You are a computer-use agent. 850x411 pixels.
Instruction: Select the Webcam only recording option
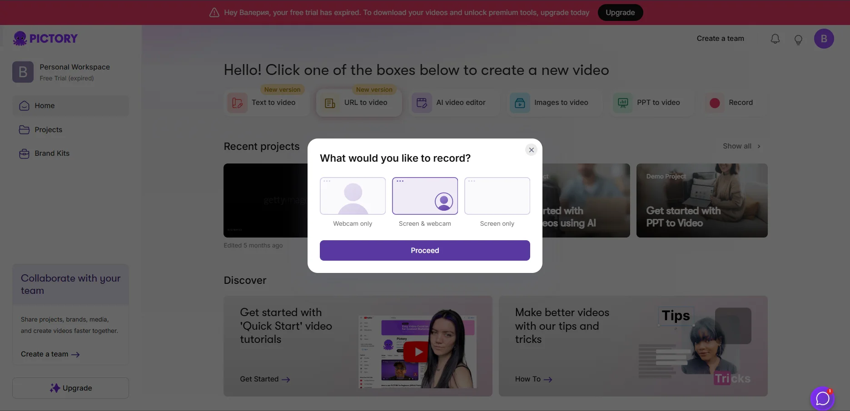[353, 196]
